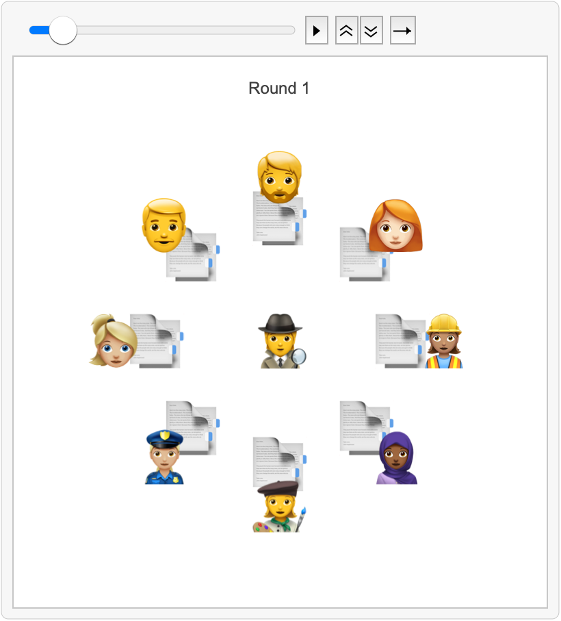Click the empty slider track right of thumb

(186, 31)
